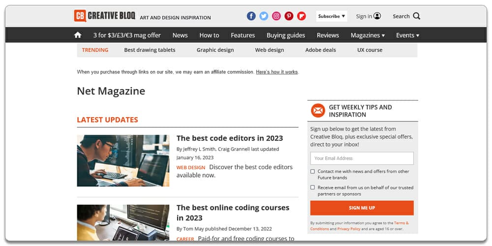Viewport: 492px width, 246px height.
Task: Expand the Magazines menu
Action: [368, 35]
